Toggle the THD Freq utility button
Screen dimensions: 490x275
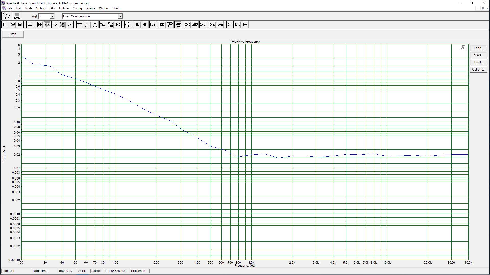[x=178, y=25]
